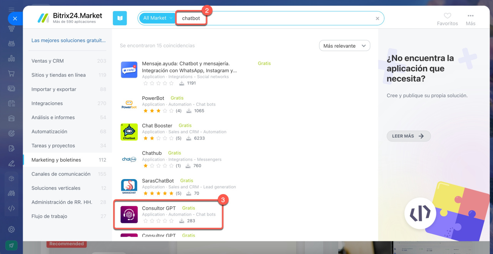Clear the search field with the X
Screen dimensions: 493x254
pyautogui.click(x=377, y=18)
